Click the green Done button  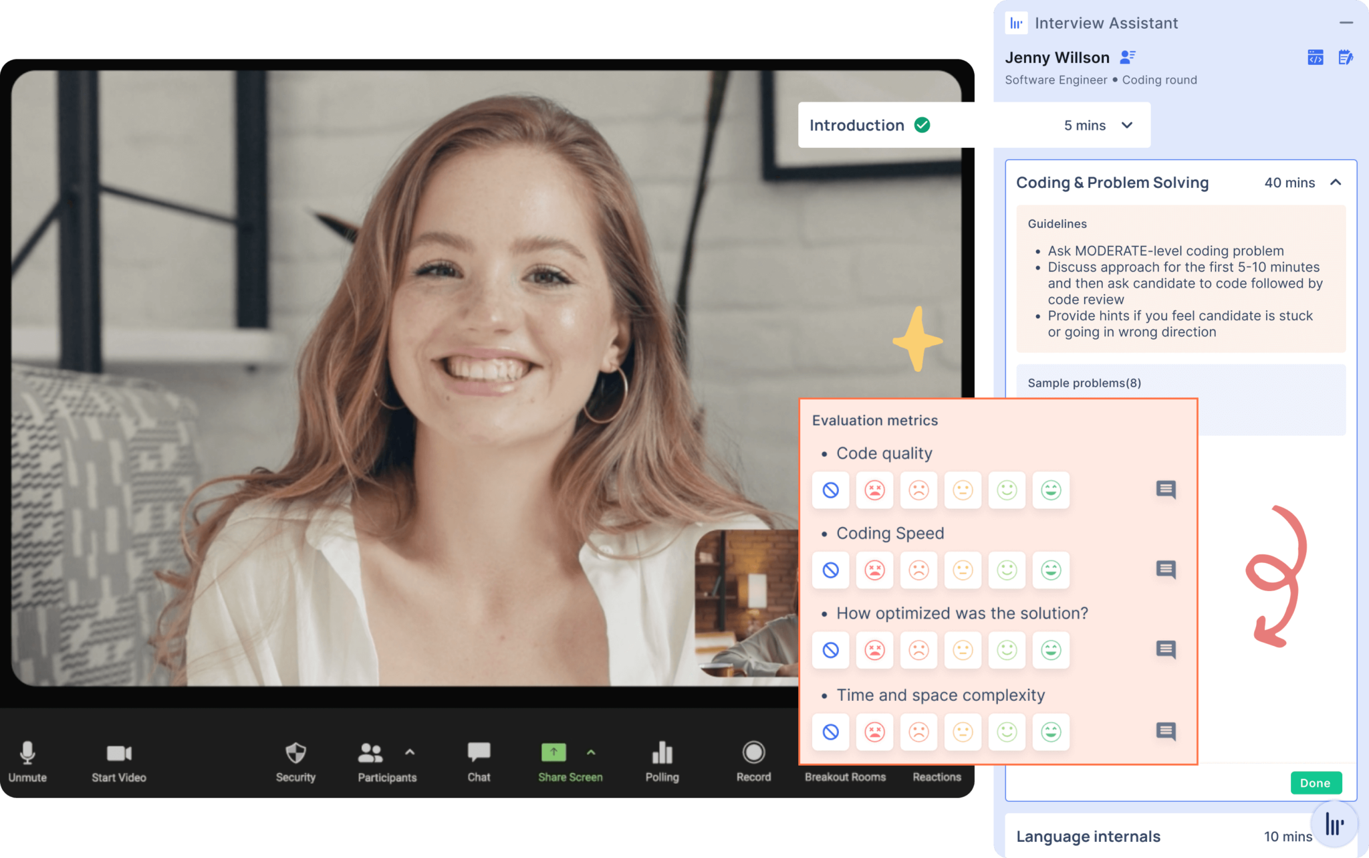[x=1316, y=782]
